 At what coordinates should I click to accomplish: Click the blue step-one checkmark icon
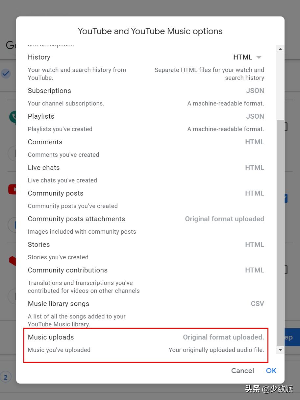6,73
